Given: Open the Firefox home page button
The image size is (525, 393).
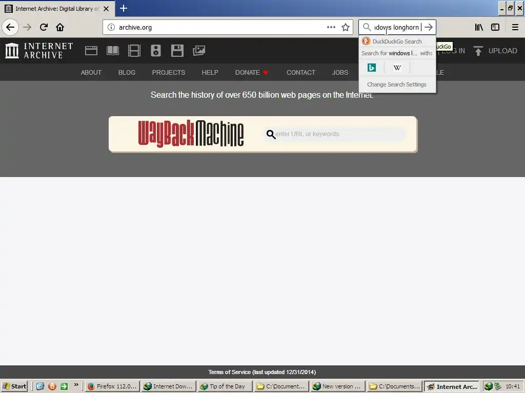Looking at the screenshot, I should point(60,27).
